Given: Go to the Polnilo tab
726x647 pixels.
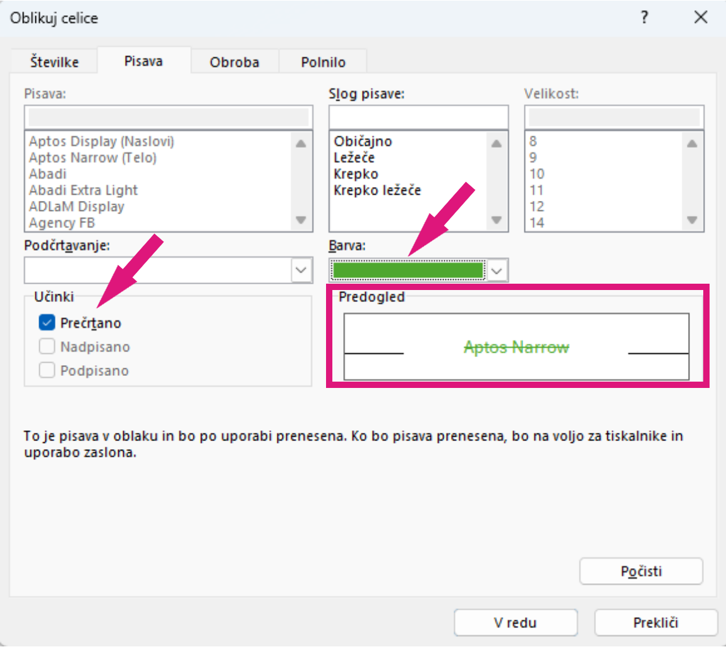Looking at the screenshot, I should pyautogui.click(x=323, y=61).
